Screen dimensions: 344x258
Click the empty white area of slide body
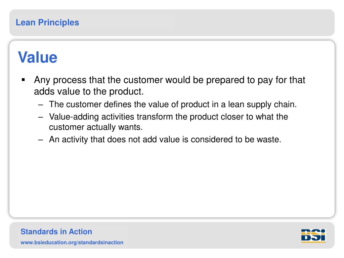pyautogui.click(x=172, y=180)
